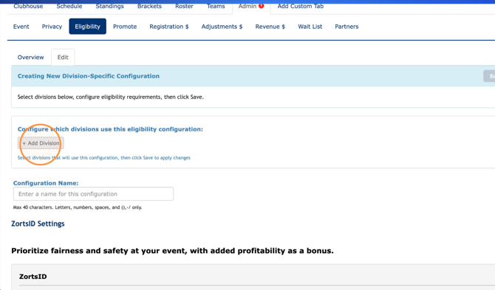Image resolution: width=495 pixels, height=290 pixels.
Task: Open the Clubhouse tab
Action: [x=28, y=7]
